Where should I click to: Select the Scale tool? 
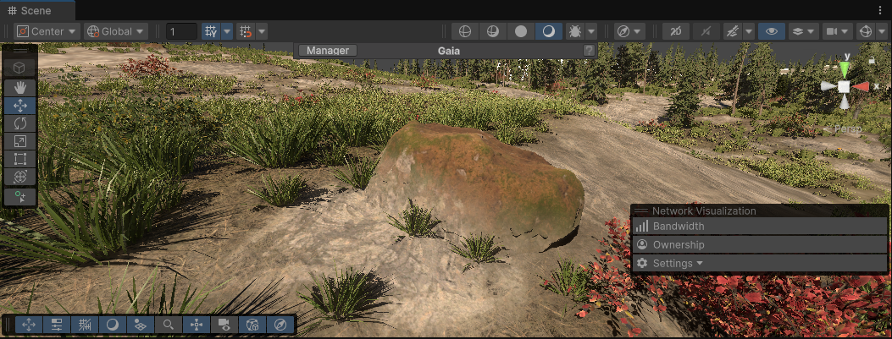tap(20, 141)
